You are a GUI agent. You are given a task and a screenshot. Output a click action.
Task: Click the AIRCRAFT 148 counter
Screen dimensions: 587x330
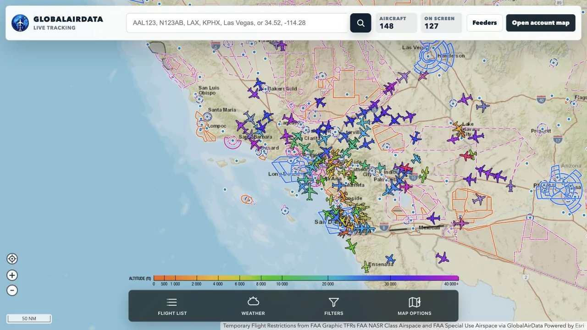click(396, 23)
